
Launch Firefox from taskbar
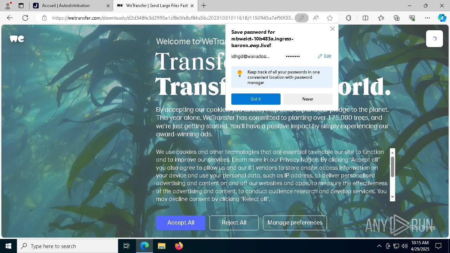pos(179,246)
